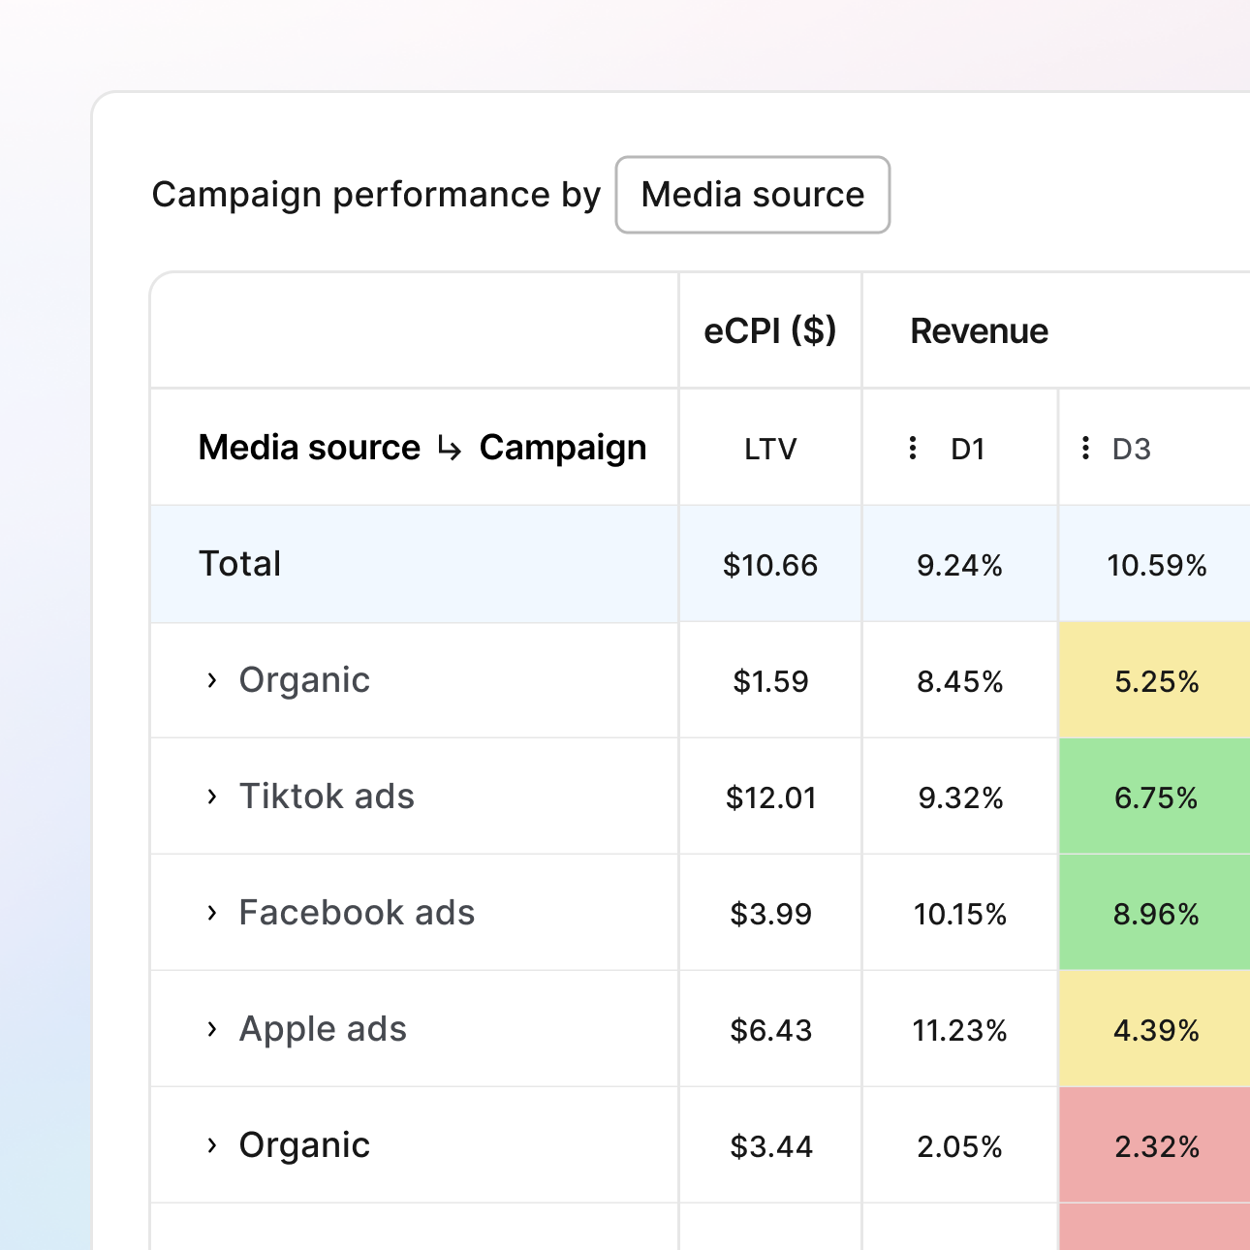
Task: Click the arrow between Media source and Campaign
Action: coord(447,448)
